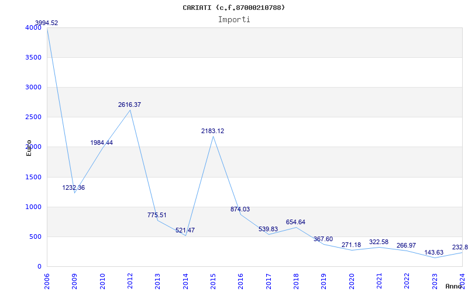The image size is (468, 292).
Task: Click data label 367.60
Action: pos(323,239)
